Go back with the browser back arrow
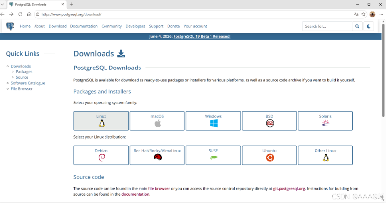386x203 pixels. [2, 14]
